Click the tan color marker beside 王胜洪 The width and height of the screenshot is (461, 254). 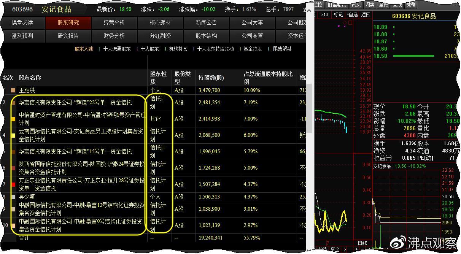(13, 90)
